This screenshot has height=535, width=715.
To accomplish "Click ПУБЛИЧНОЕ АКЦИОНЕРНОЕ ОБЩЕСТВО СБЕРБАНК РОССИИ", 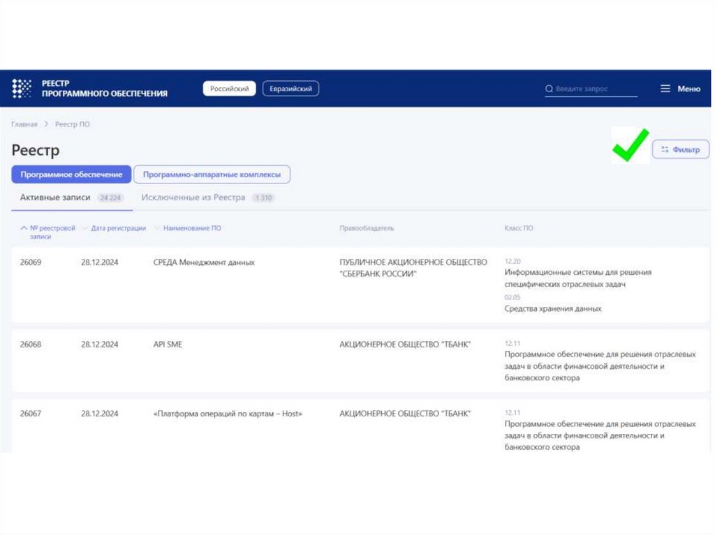I will (413, 268).
